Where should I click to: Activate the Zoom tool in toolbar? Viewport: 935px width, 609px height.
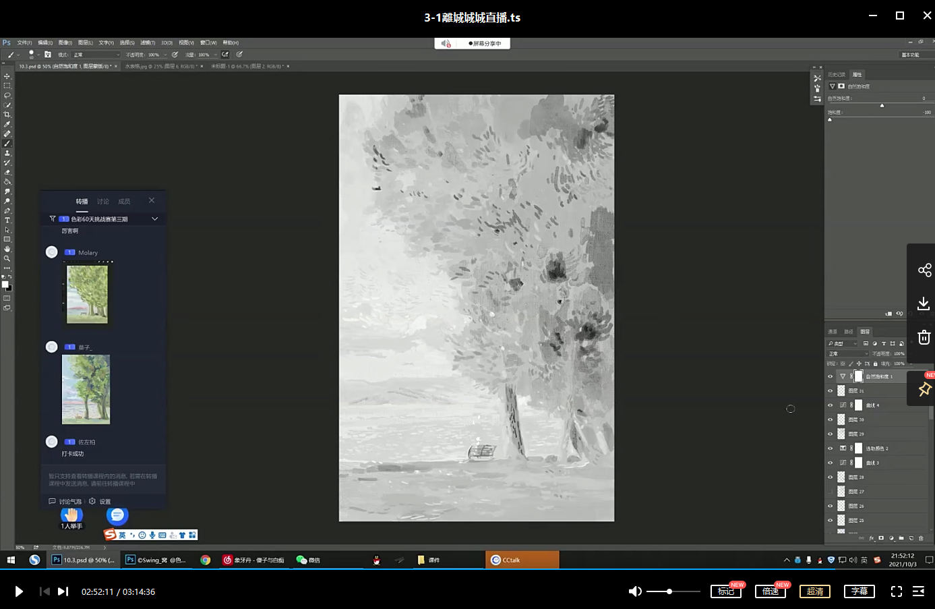coord(7,259)
